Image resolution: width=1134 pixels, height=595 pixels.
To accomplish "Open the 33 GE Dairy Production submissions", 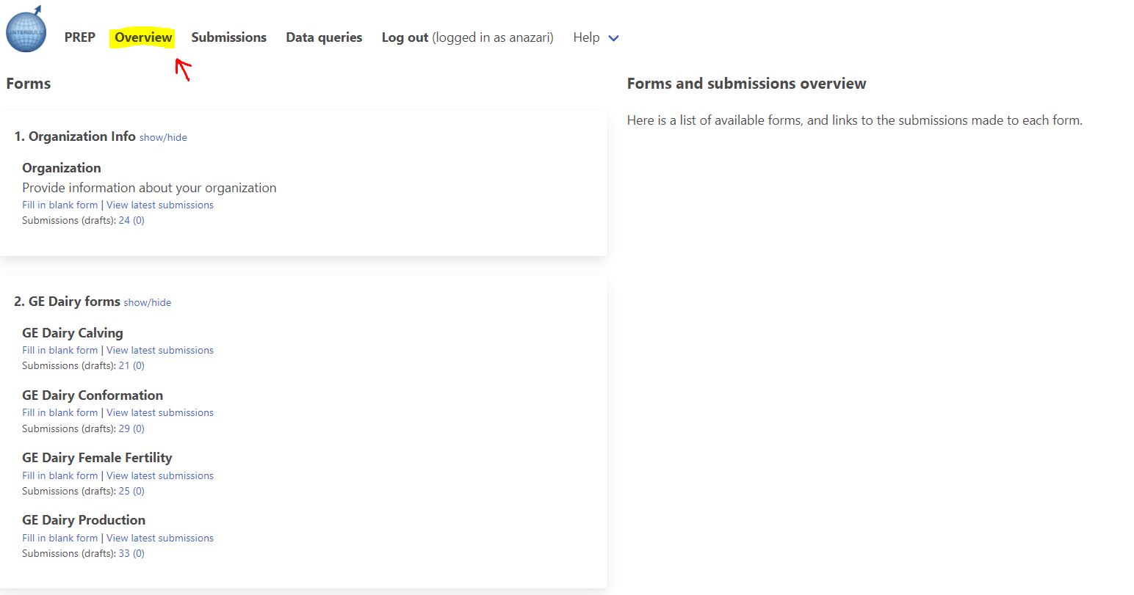I will 124,553.
